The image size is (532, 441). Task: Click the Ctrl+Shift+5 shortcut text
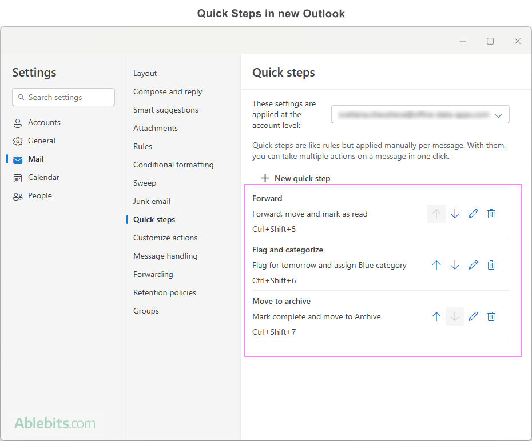274,229
